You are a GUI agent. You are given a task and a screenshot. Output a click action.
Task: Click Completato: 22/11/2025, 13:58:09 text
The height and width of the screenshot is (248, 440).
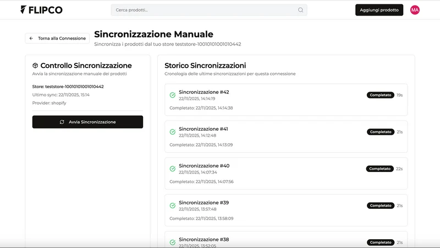pos(201,218)
